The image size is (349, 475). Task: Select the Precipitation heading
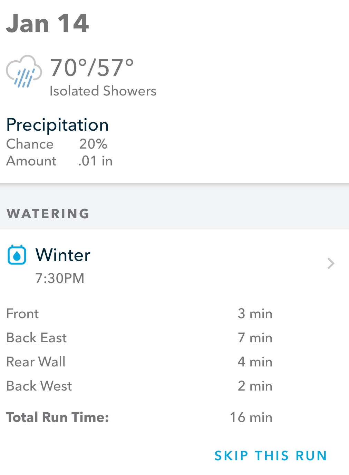(58, 125)
